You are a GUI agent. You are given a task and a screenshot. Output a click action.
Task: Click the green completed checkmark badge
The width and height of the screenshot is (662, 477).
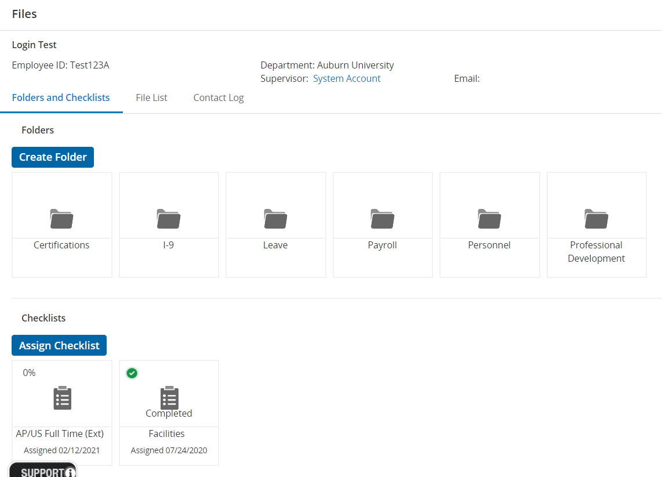point(132,373)
